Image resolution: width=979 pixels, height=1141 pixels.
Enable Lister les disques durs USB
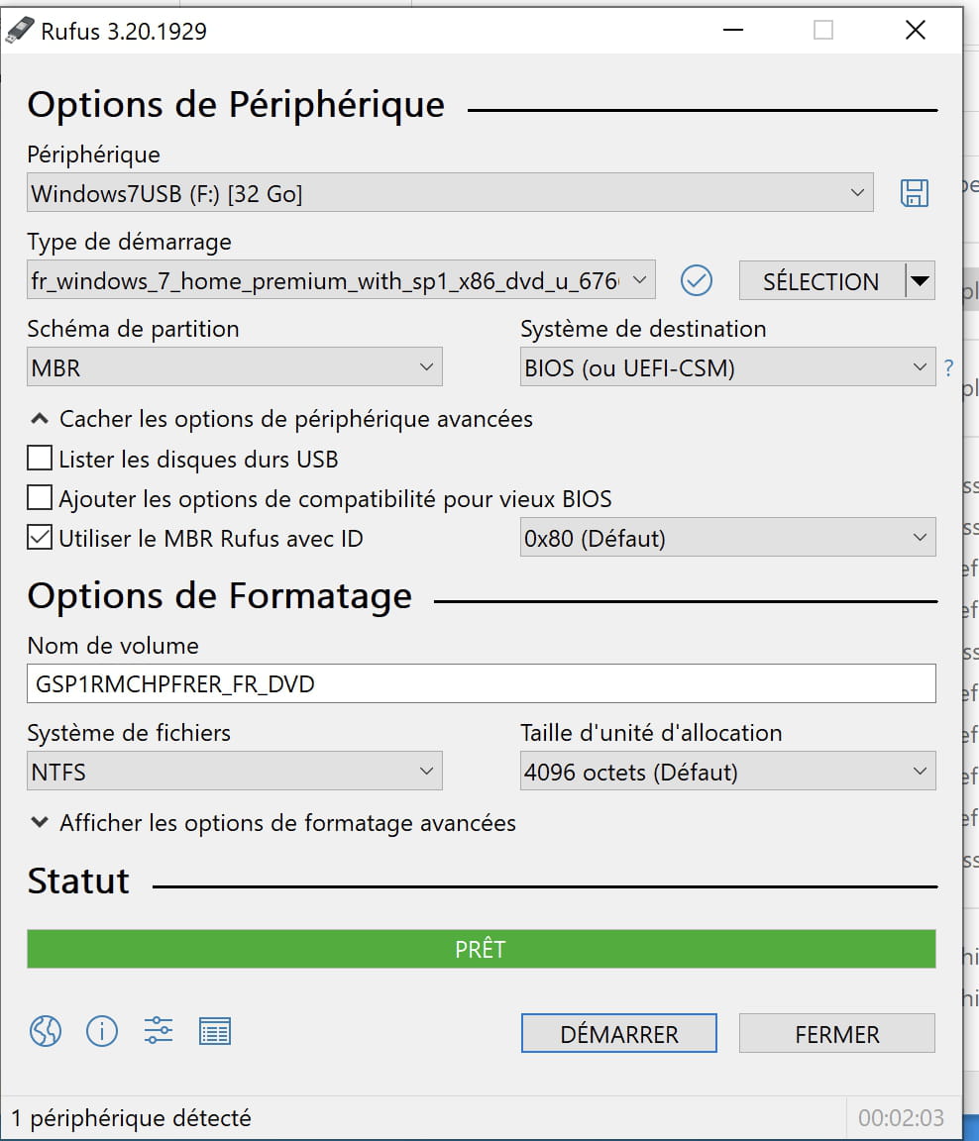[x=41, y=459]
